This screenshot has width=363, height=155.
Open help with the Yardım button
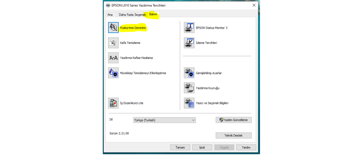click(x=246, y=147)
